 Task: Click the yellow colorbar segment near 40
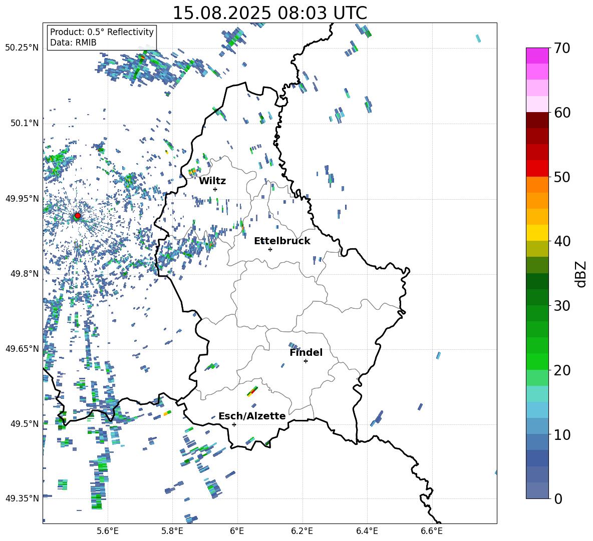tap(537, 233)
